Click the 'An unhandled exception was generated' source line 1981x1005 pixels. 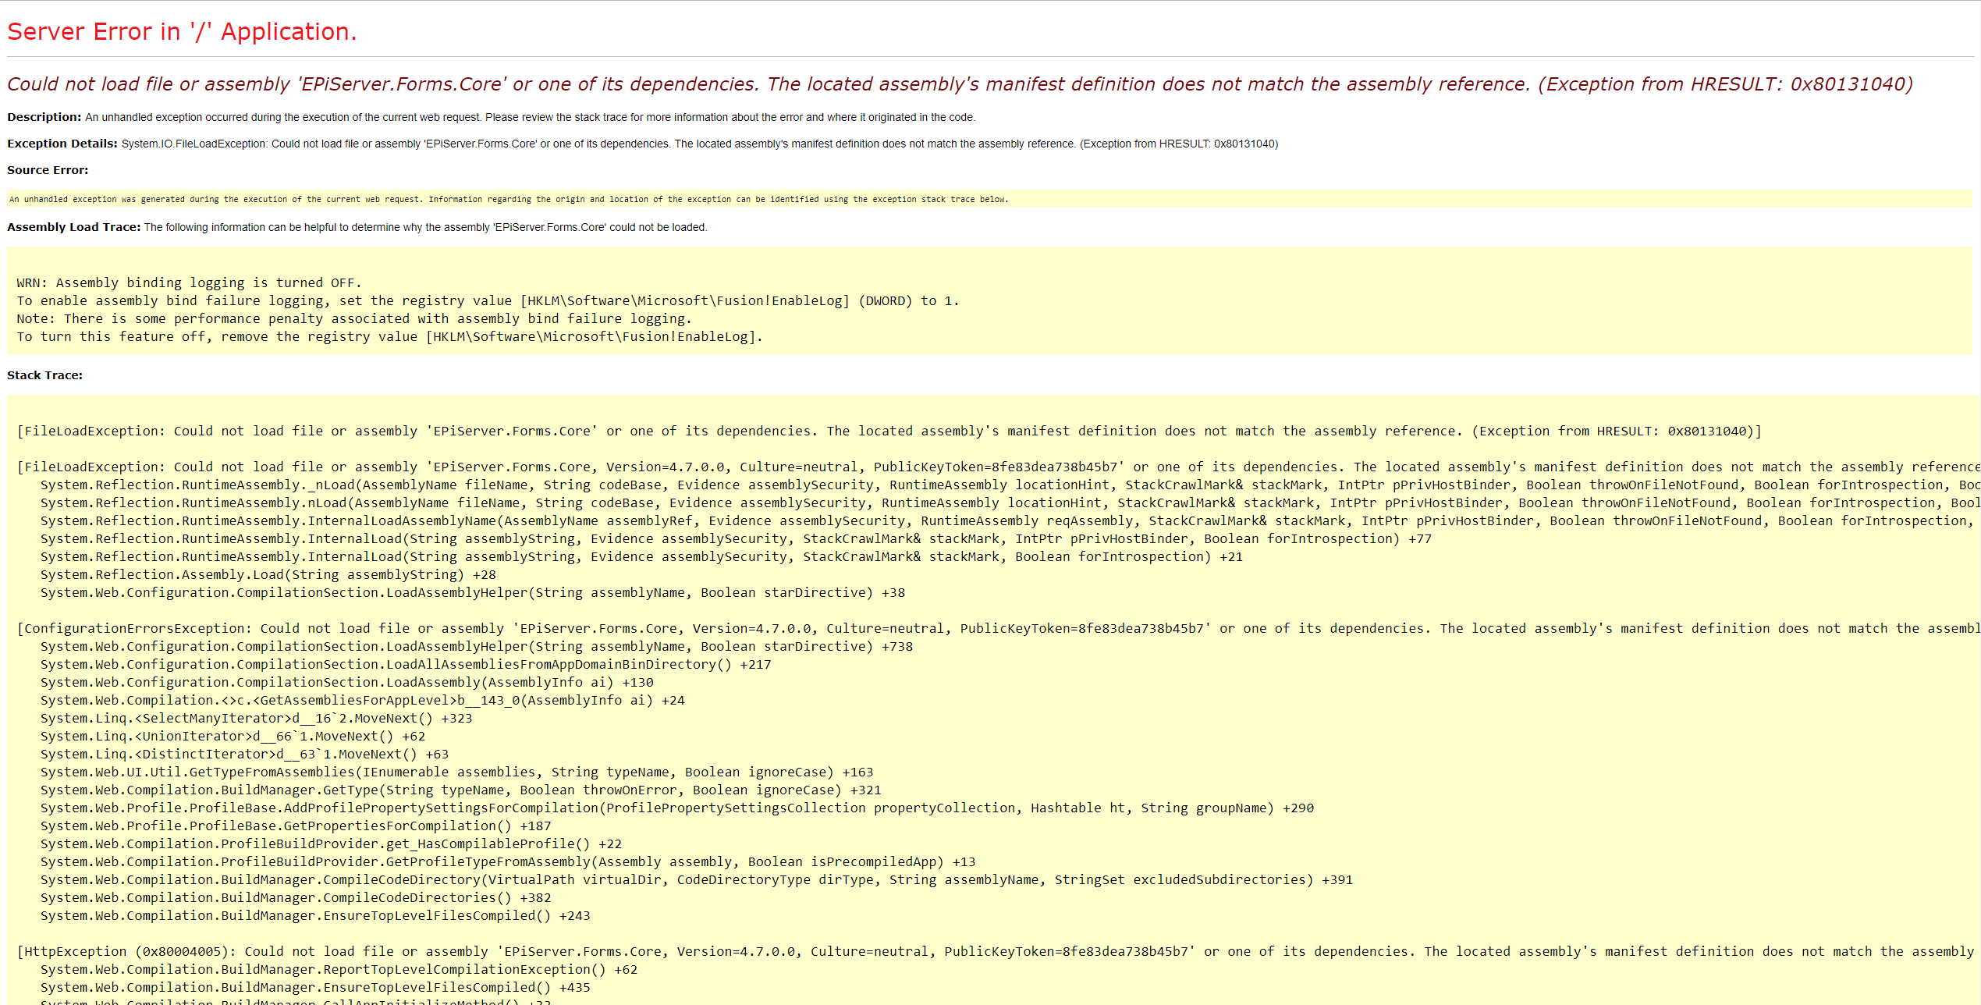click(509, 200)
